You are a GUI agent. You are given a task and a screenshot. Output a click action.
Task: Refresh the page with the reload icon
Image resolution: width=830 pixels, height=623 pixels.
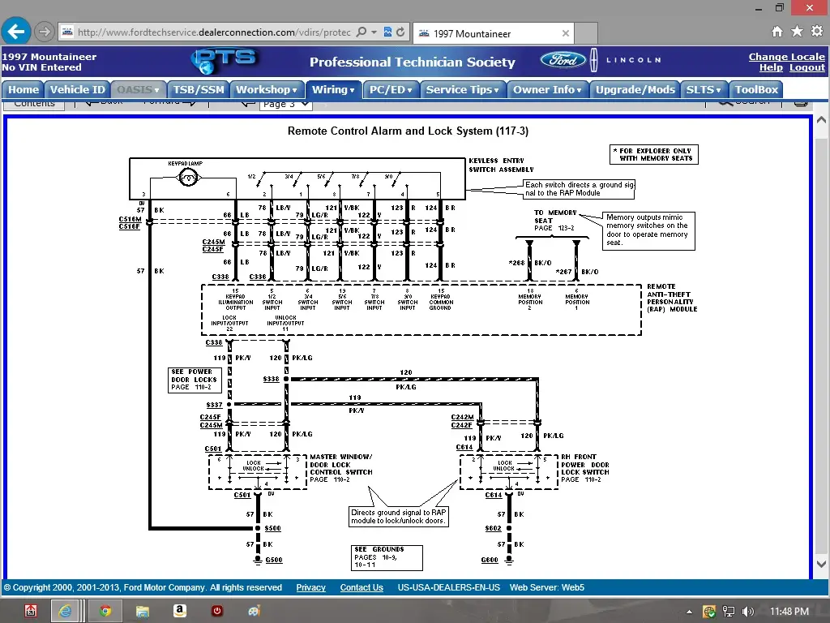pyautogui.click(x=400, y=32)
